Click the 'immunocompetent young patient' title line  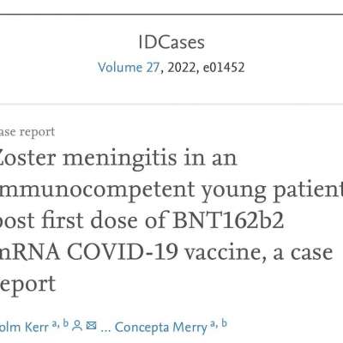point(171,190)
